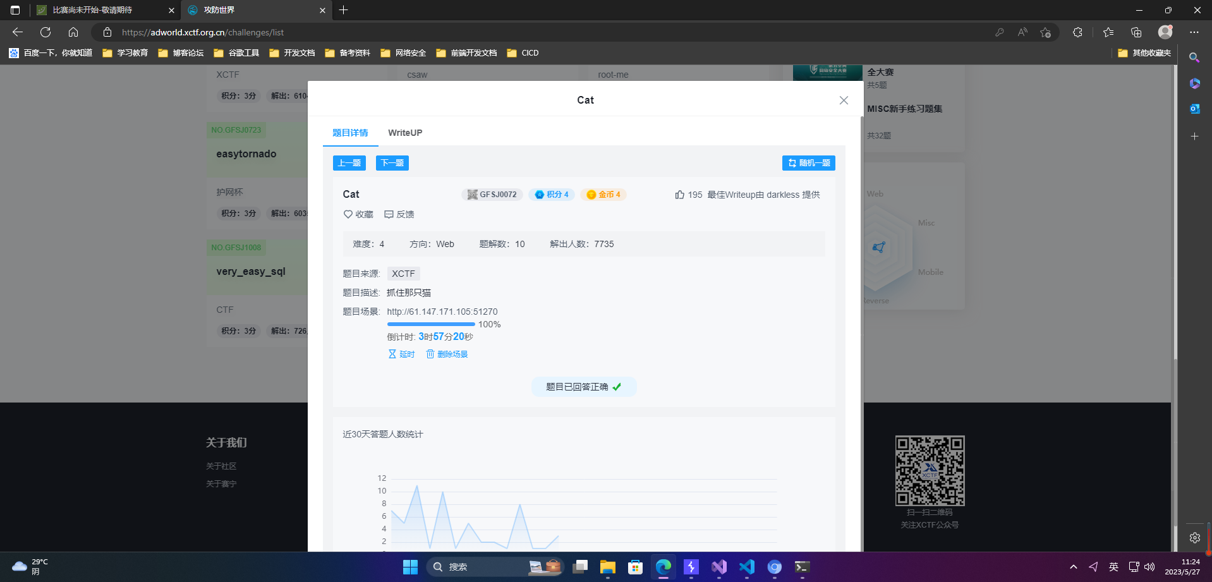1212x582 pixels.
Task: Open the 开发文档 bookmarks folder
Action: pos(292,53)
